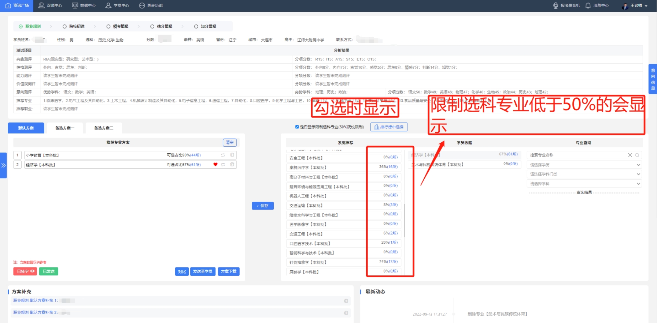Open the 意向信息 side panel

point(653,79)
